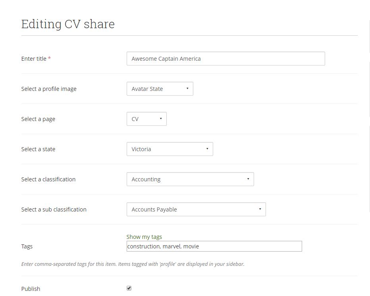Click the 'Select a classification' label
This screenshot has width=370, height=296.
(x=48, y=179)
